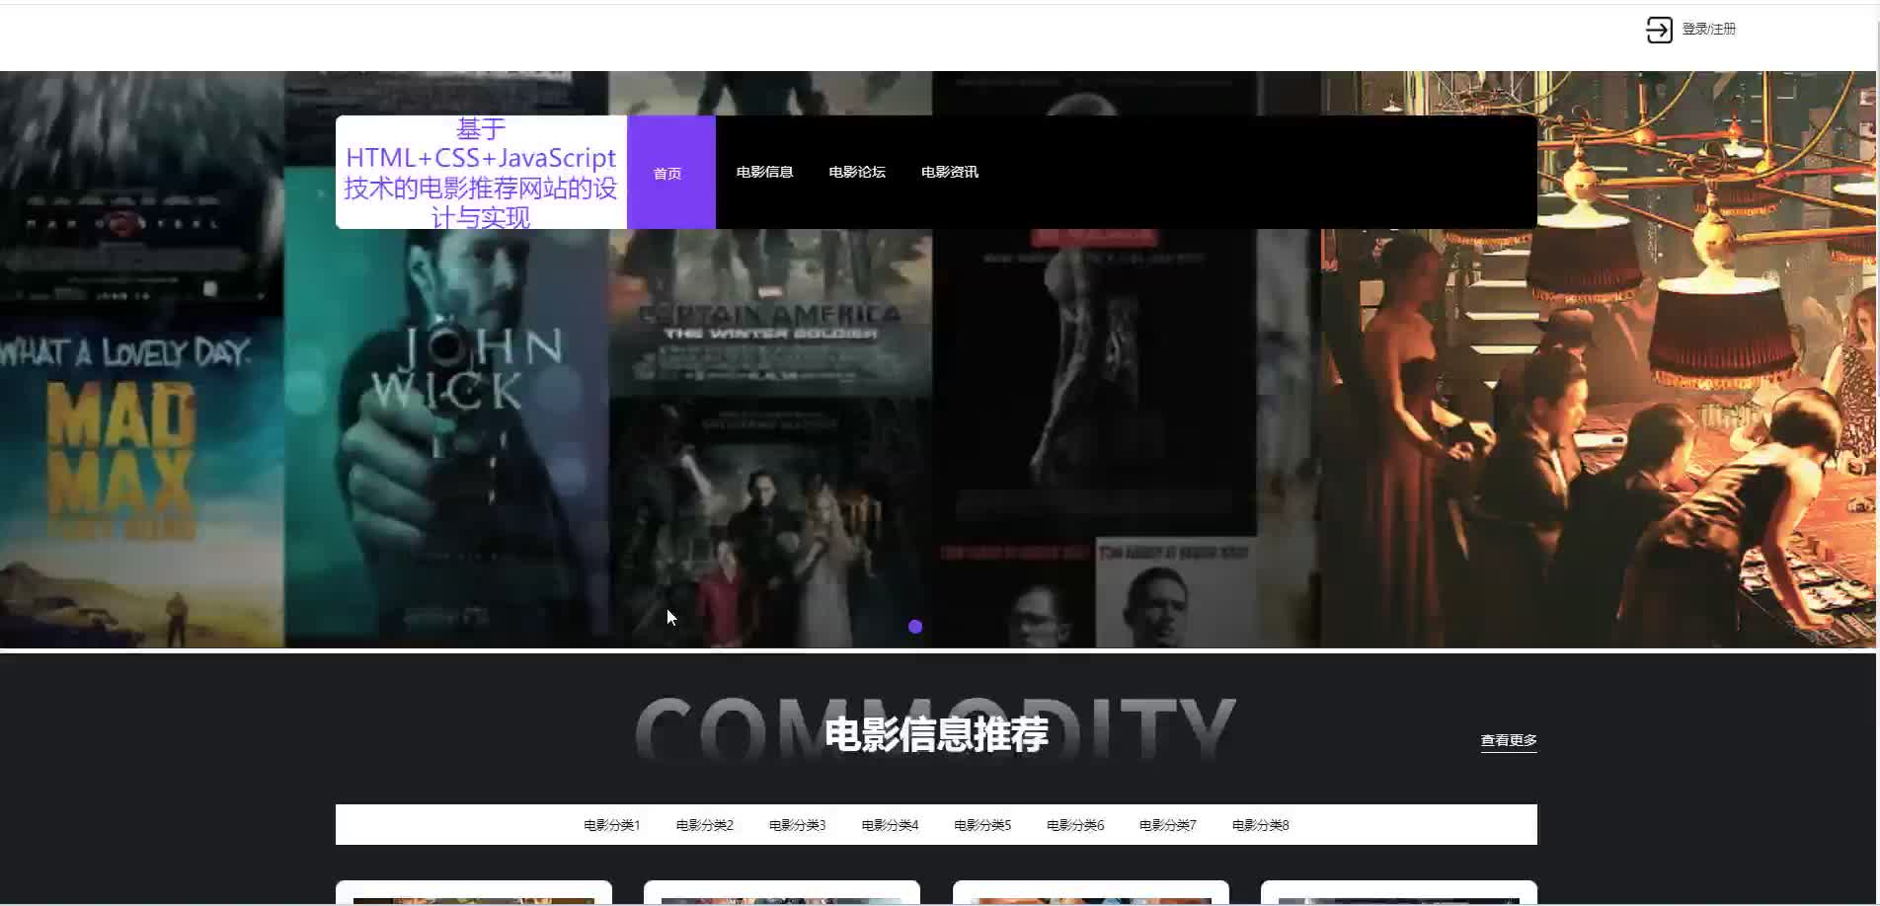Open the 电影资讯 menu item
Image resolution: width=1880 pixels, height=906 pixels.
950,172
